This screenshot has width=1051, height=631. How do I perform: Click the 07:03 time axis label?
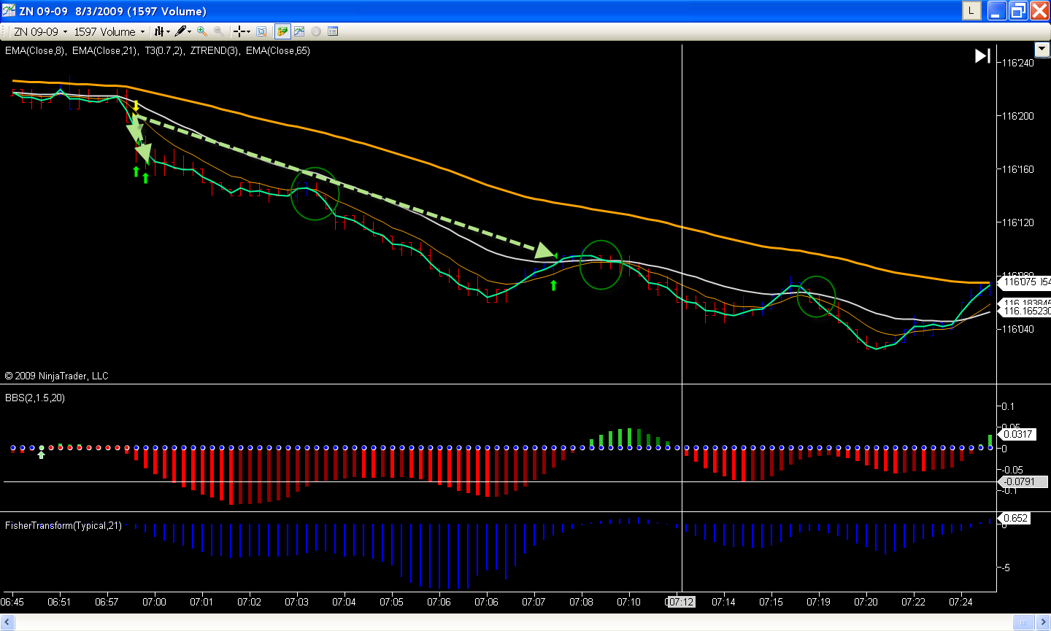[296, 602]
